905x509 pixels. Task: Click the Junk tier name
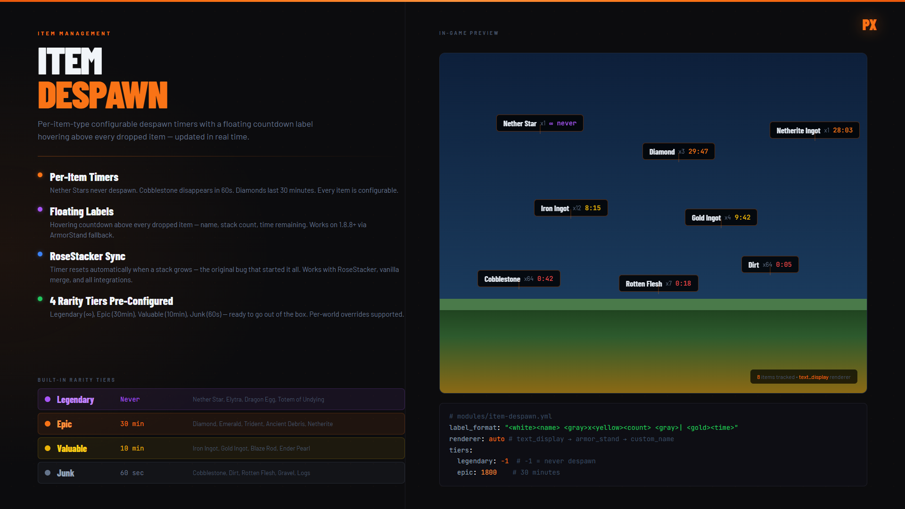click(66, 473)
